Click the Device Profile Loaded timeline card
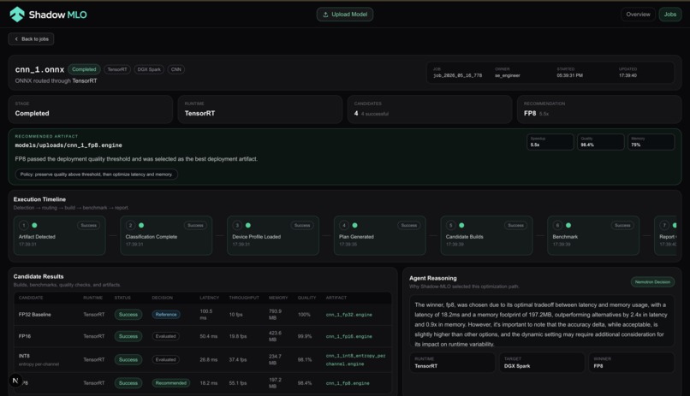Image resolution: width=690 pixels, height=396 pixels. (x=273, y=235)
